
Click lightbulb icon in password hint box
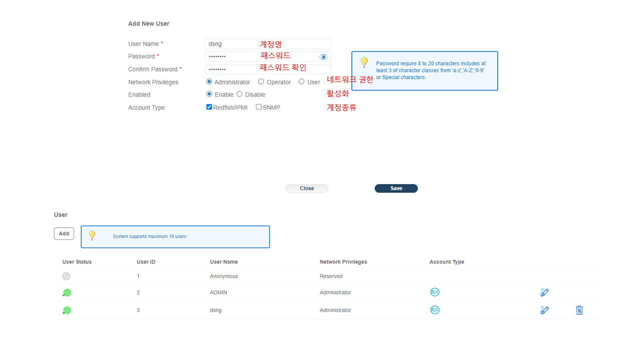click(364, 62)
